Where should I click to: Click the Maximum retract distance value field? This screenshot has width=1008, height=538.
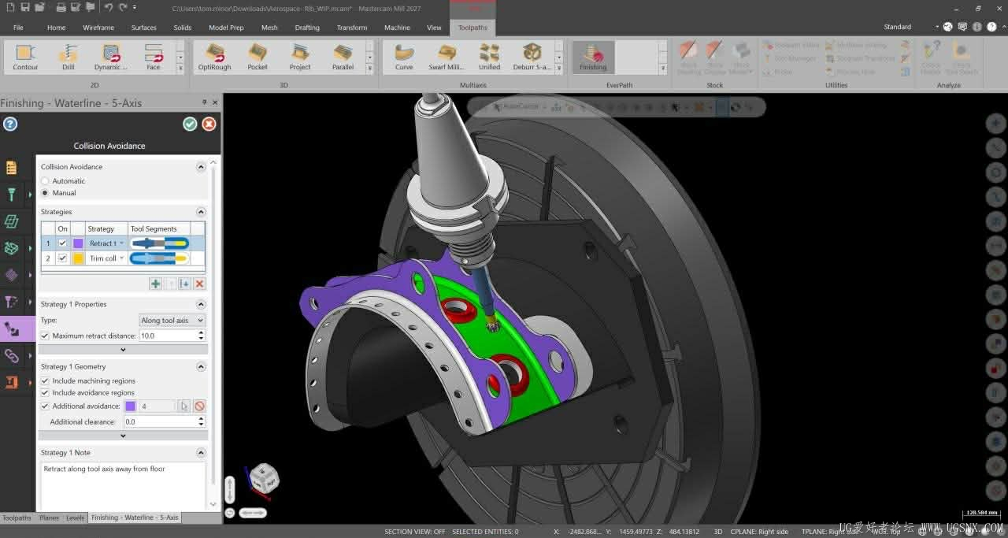(167, 336)
